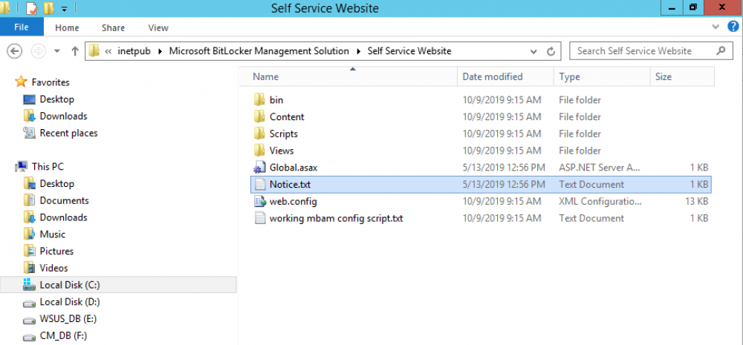Click the Scripts folder name
The image size is (743, 345).
pyautogui.click(x=283, y=134)
